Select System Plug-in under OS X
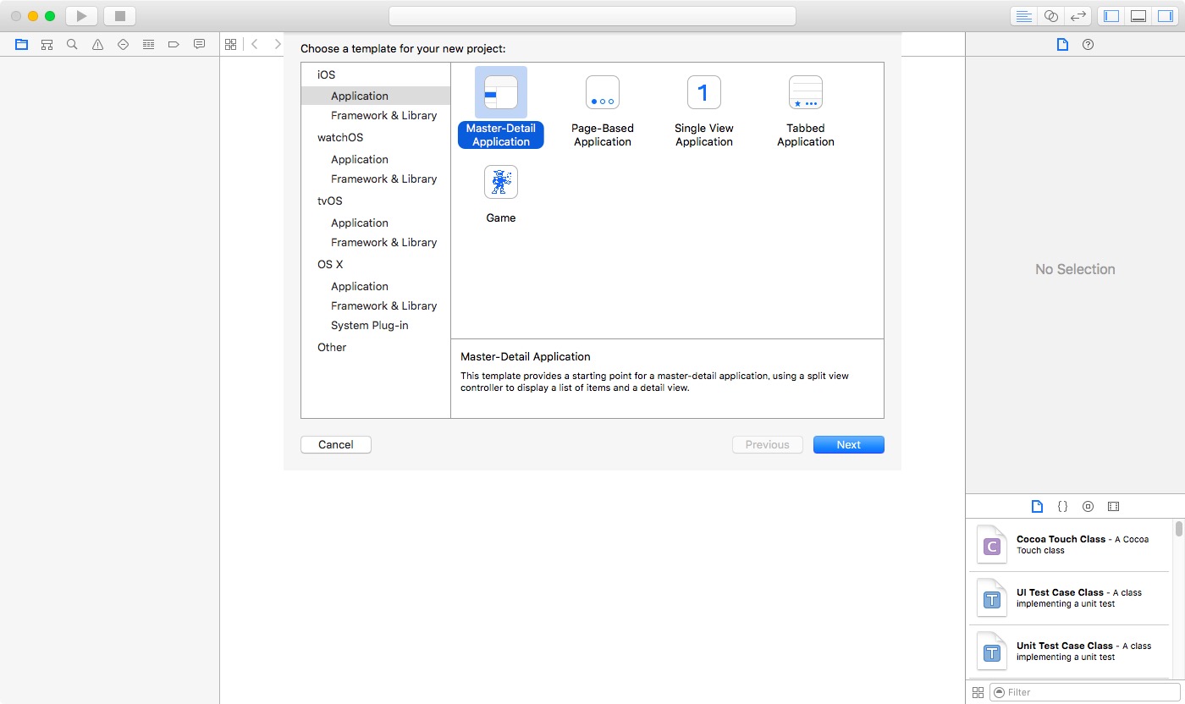This screenshot has width=1185, height=704. [x=370, y=325]
